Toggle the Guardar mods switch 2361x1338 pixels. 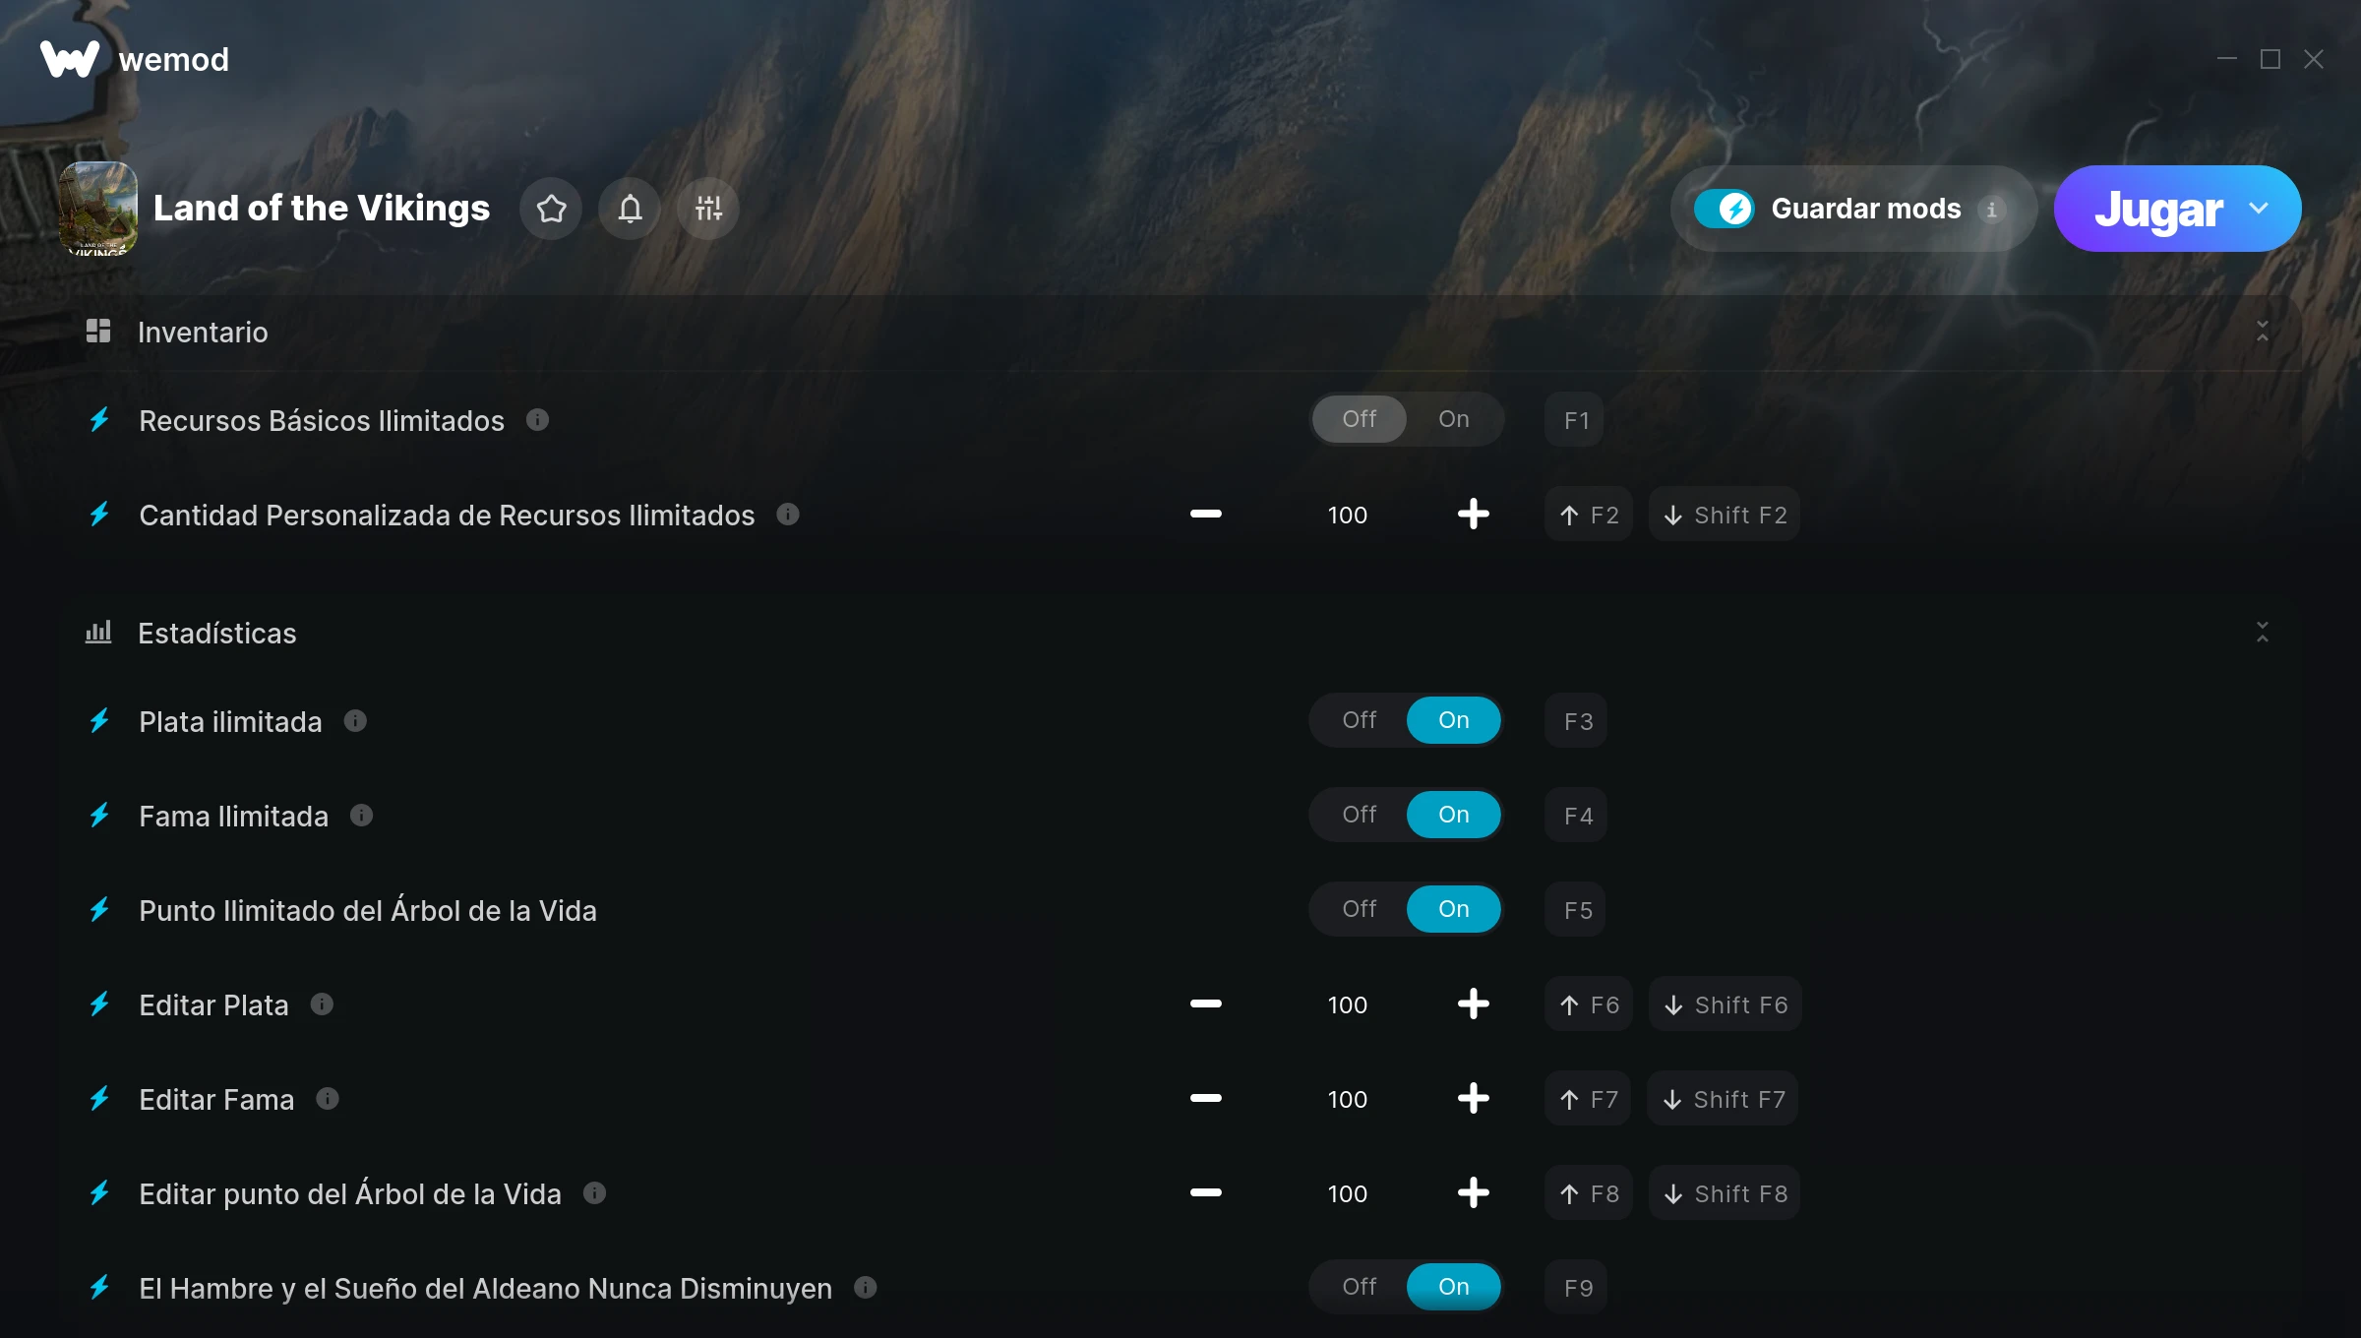point(1725,209)
